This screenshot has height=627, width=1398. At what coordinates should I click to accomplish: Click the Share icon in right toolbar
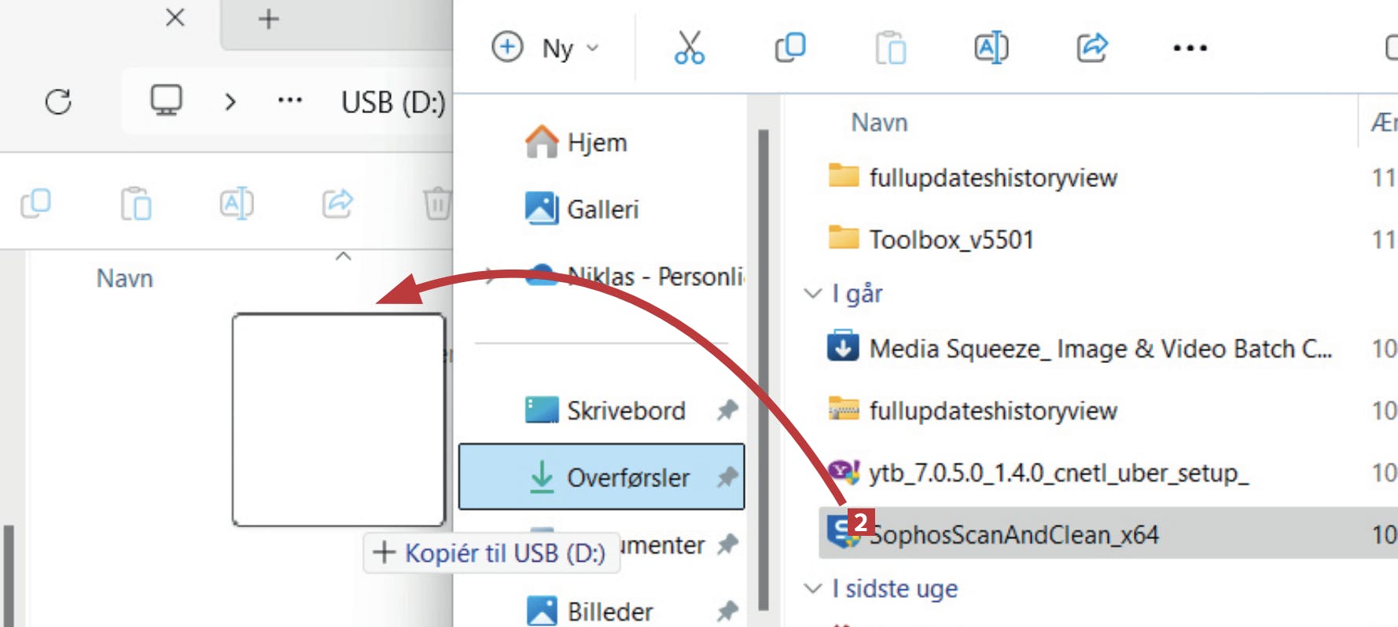pos(1091,48)
